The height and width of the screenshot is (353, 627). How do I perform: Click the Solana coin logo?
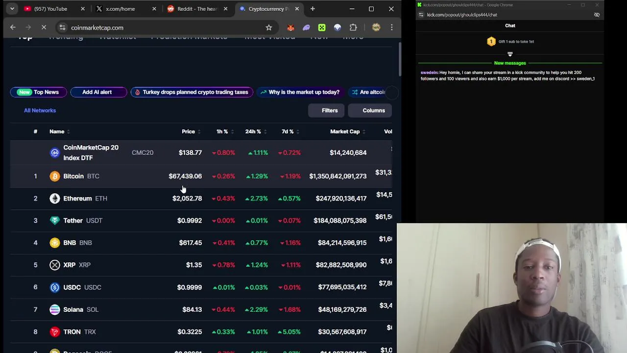tap(54, 309)
